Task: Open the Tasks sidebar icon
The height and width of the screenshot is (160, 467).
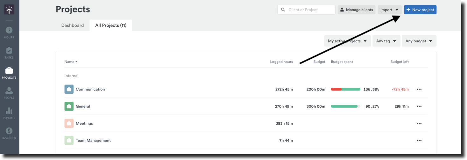Action: click(x=9, y=53)
